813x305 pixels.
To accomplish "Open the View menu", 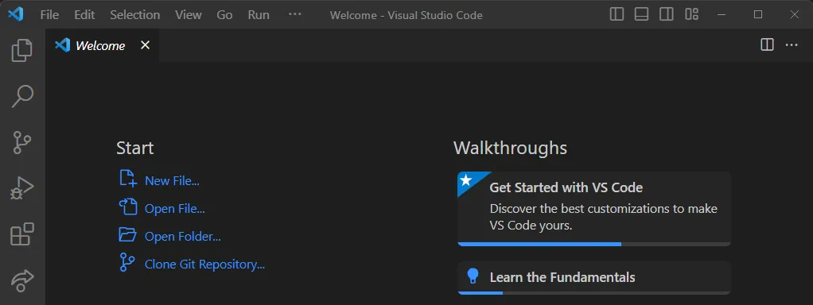I will (x=189, y=15).
